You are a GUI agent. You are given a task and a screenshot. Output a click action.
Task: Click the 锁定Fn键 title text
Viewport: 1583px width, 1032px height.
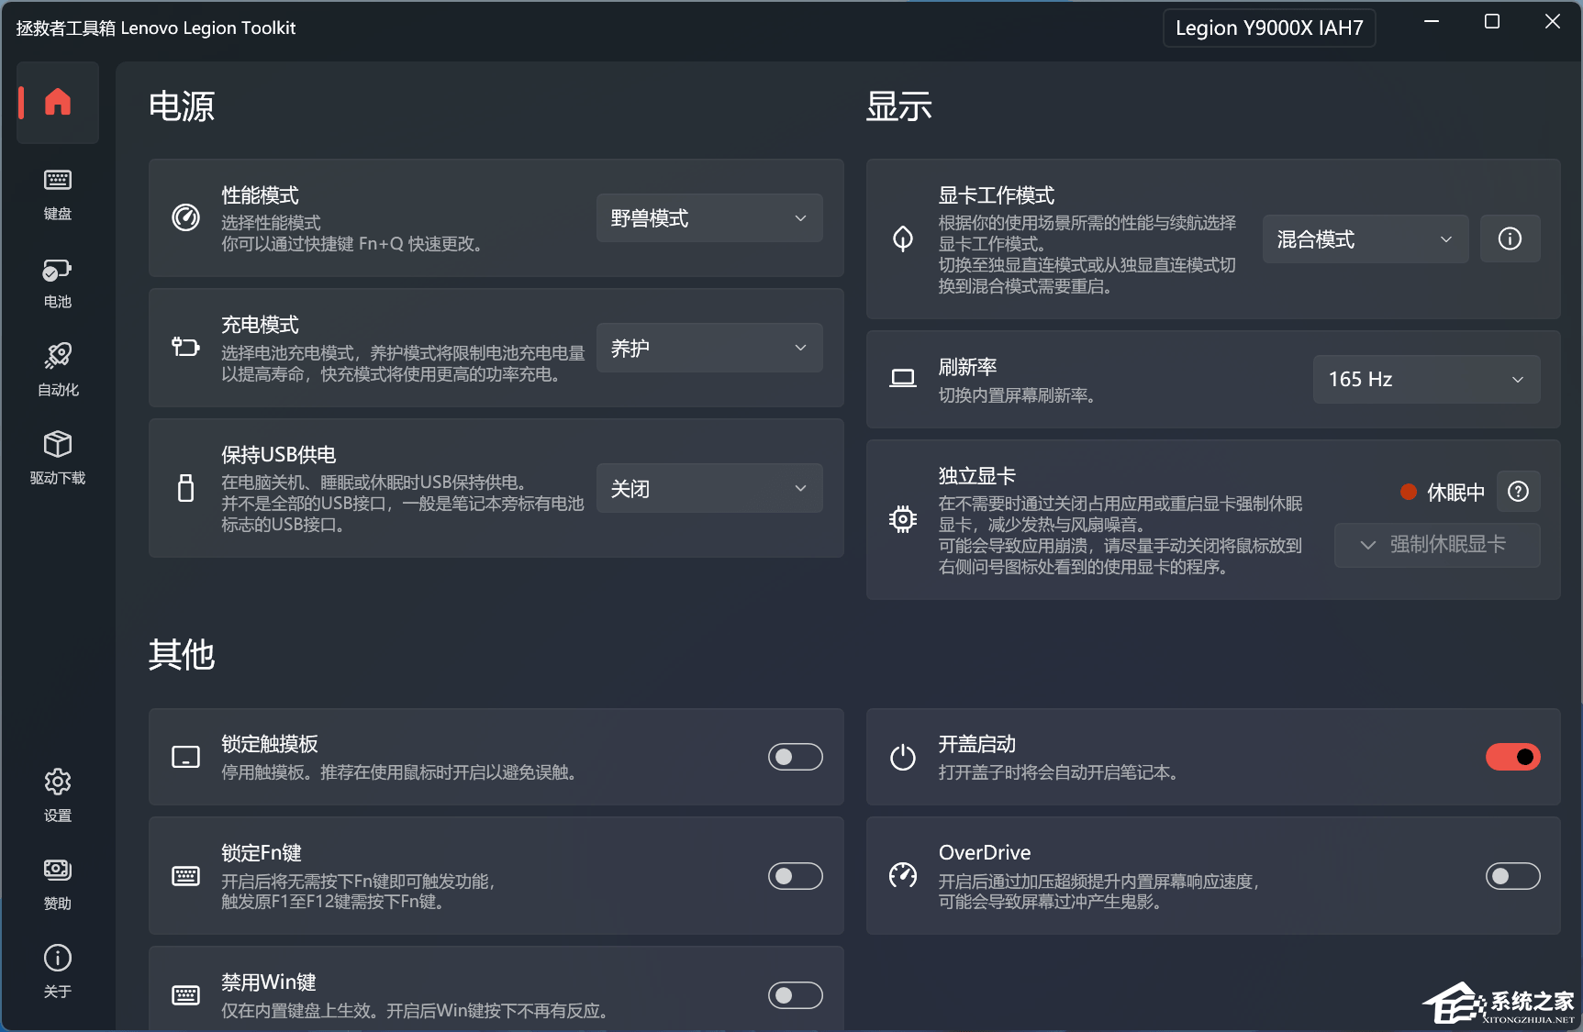262,853
